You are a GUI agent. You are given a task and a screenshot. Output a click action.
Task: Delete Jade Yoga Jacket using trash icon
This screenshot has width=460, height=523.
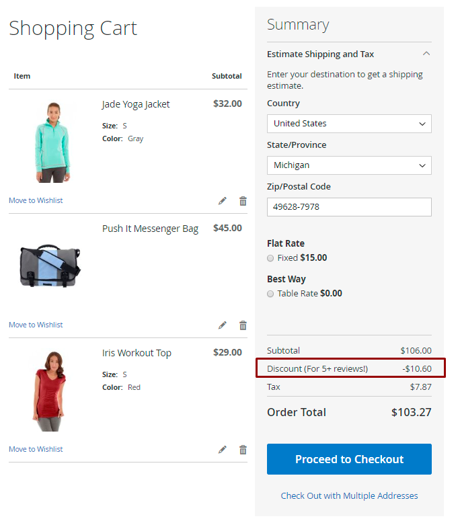click(x=243, y=201)
